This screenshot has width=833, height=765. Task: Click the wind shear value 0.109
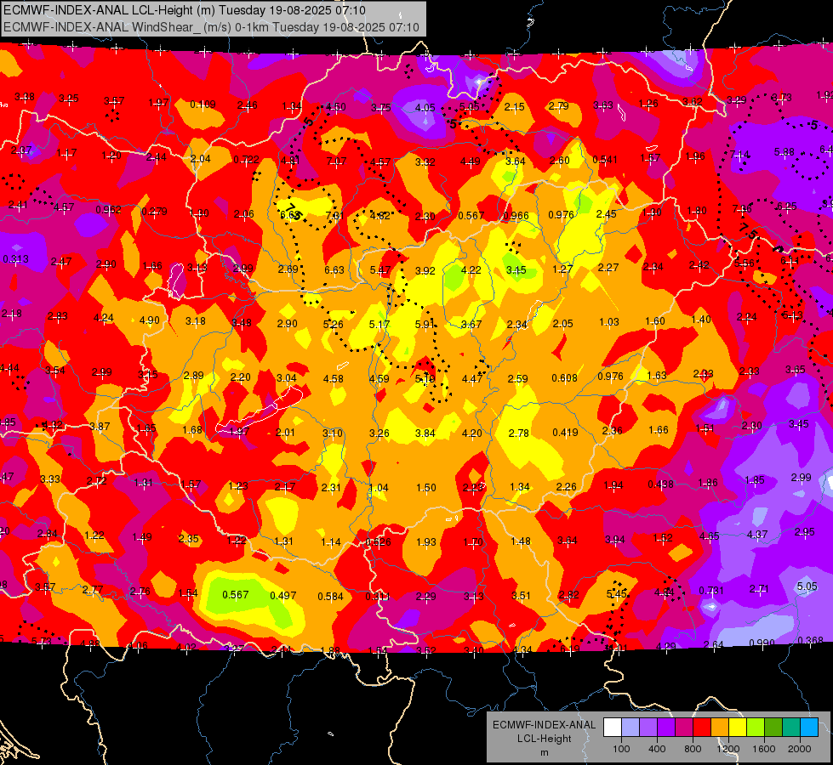[203, 104]
